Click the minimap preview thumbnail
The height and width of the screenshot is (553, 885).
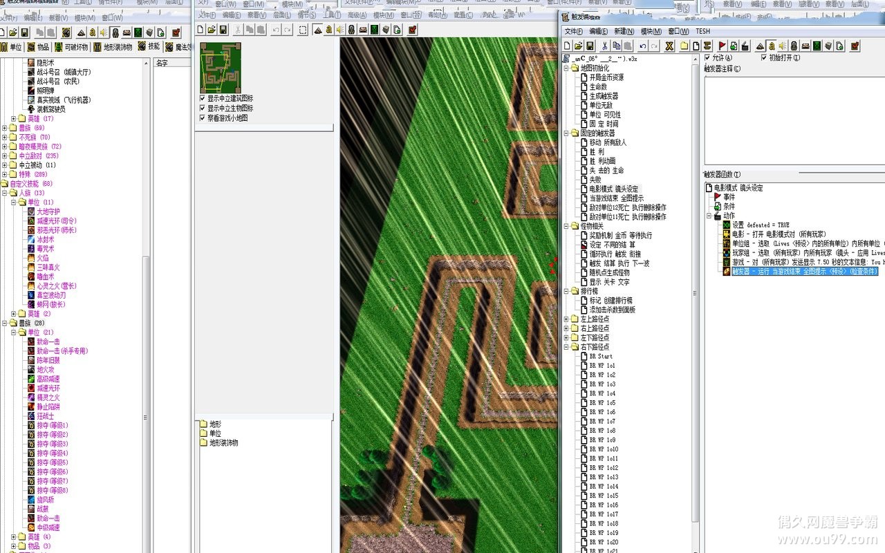(220, 67)
